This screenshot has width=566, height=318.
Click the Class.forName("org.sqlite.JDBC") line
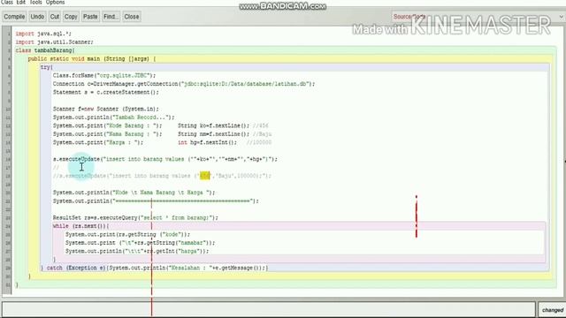pos(104,75)
